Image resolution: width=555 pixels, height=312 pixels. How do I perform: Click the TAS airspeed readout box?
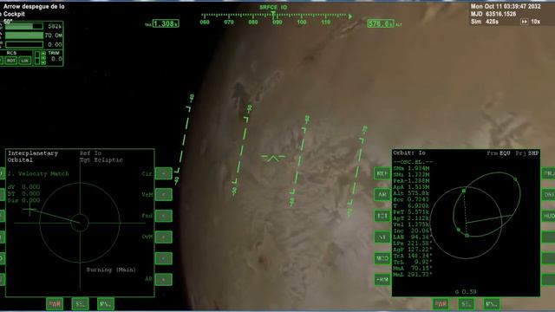click(x=166, y=23)
